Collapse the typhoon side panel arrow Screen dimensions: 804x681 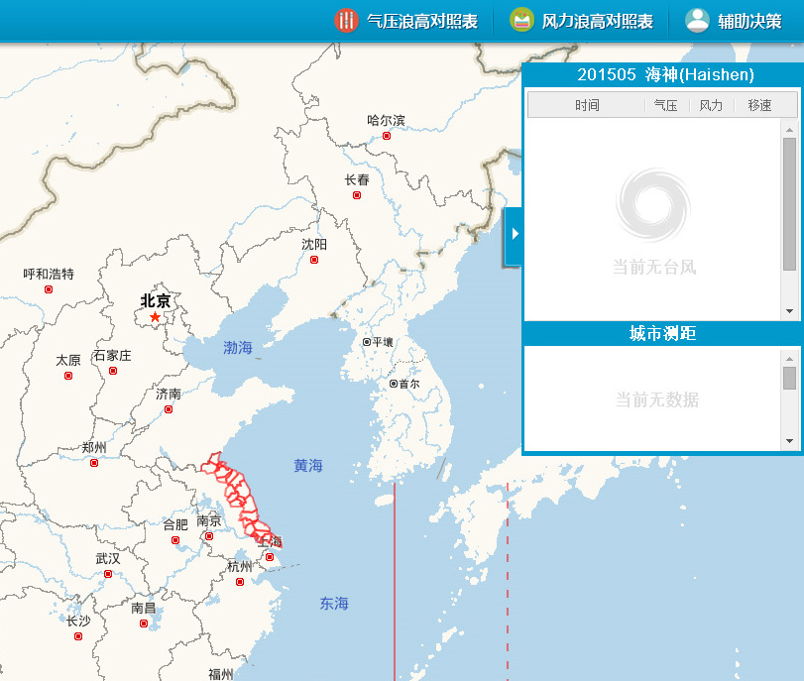click(515, 234)
